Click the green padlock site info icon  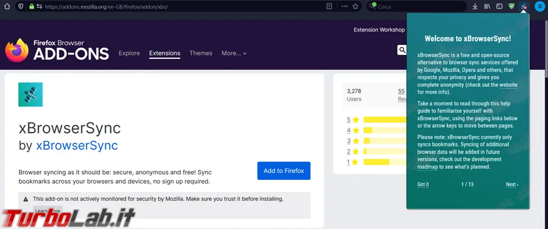(x=32, y=6)
